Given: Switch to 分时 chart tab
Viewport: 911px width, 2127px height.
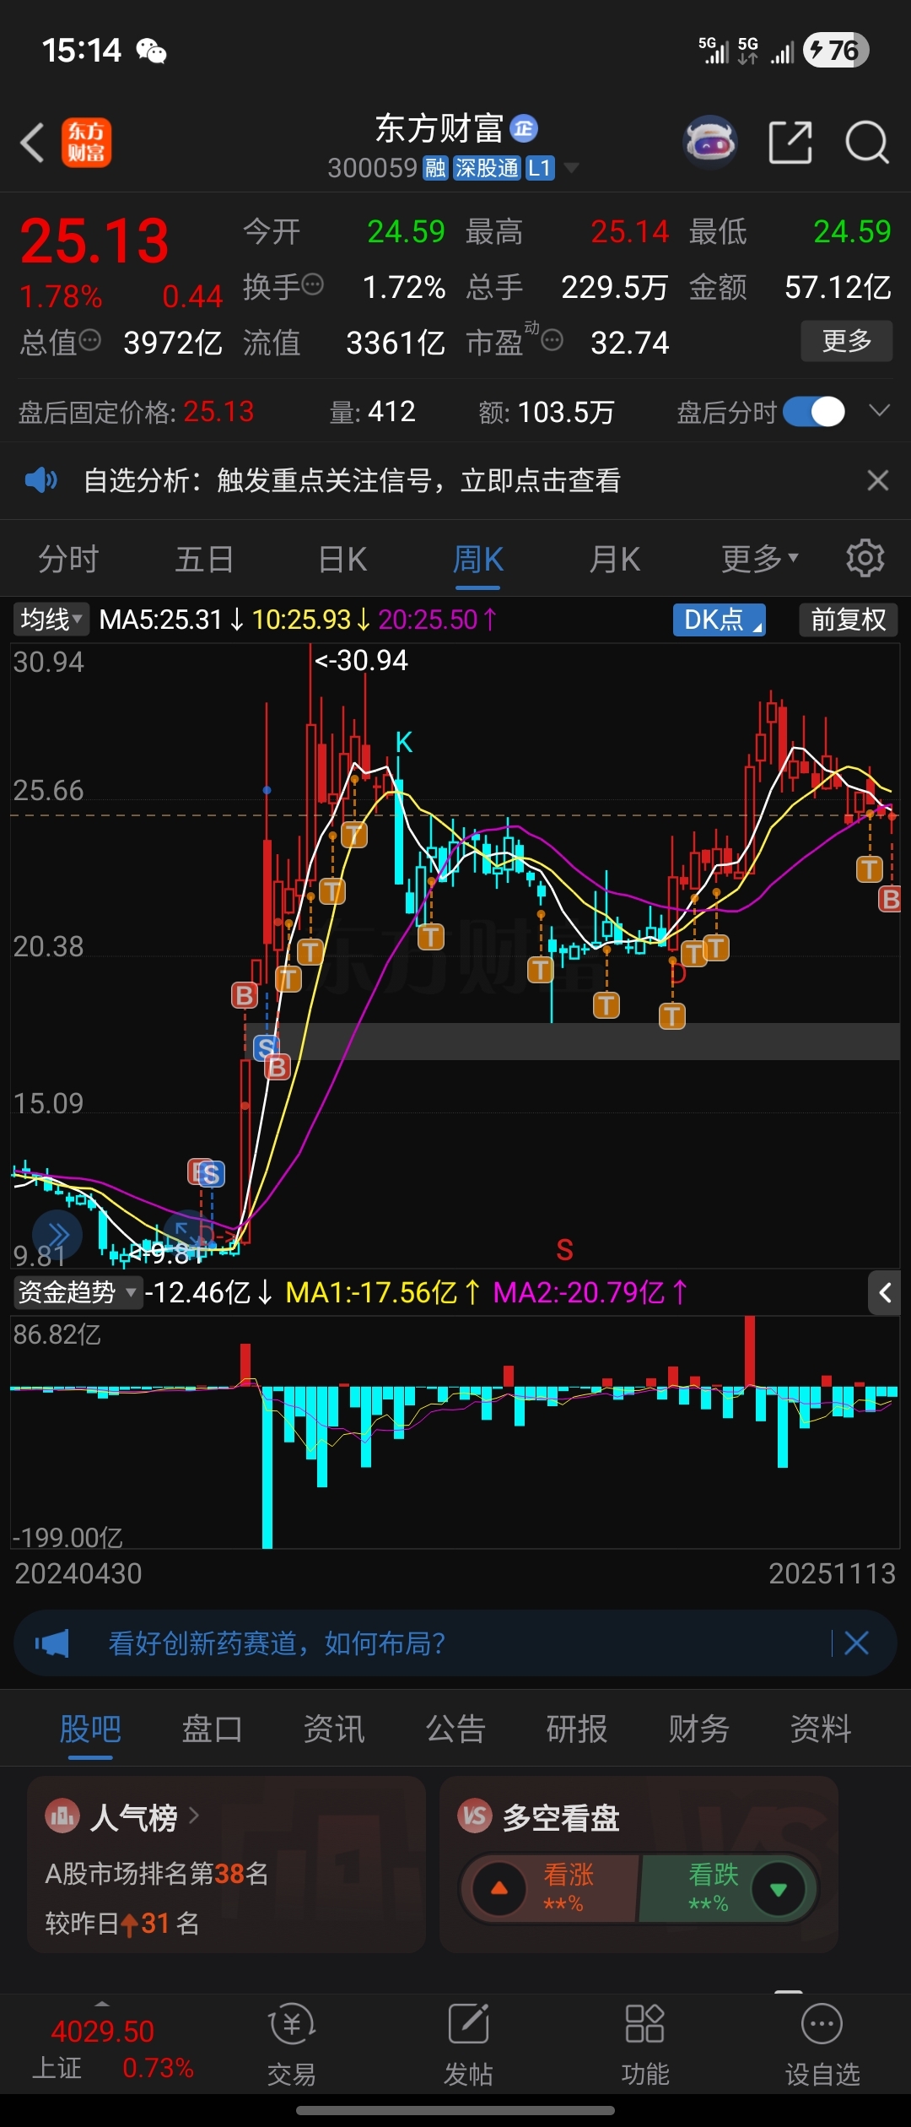Looking at the screenshot, I should point(68,559).
